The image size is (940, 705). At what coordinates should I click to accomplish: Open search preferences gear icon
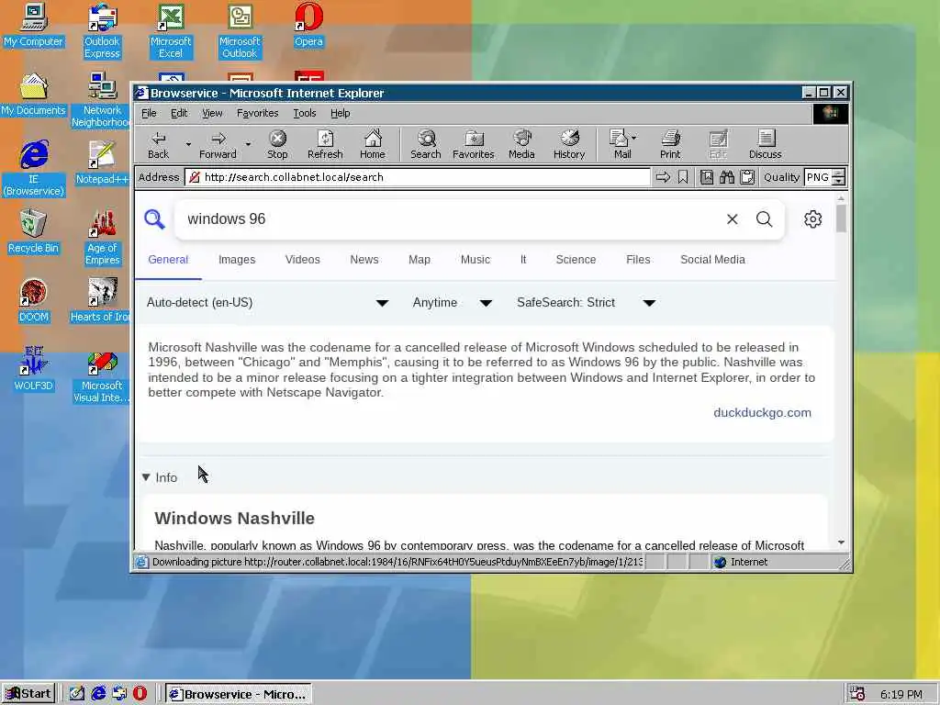(813, 219)
